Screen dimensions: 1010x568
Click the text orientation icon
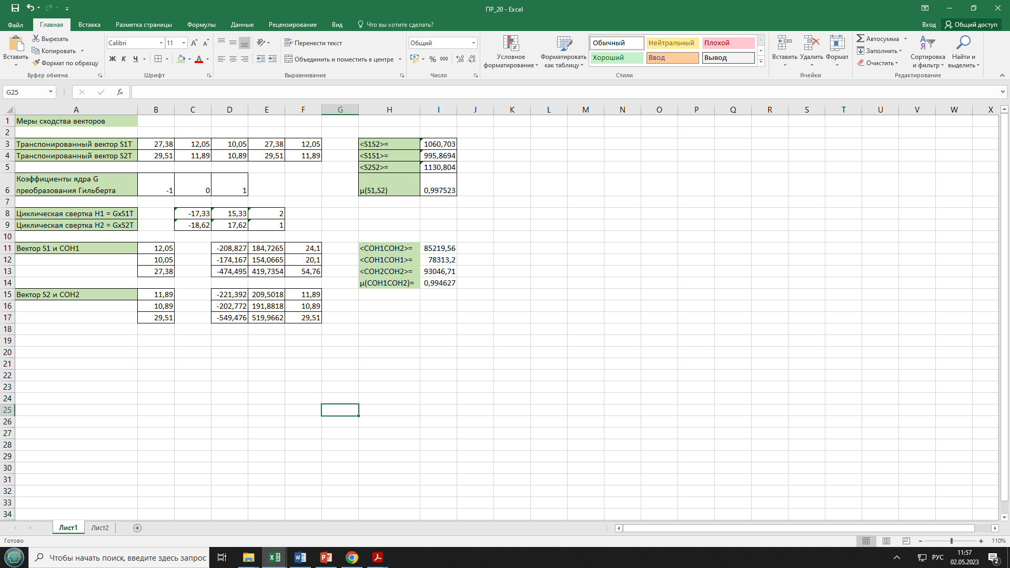tap(260, 43)
